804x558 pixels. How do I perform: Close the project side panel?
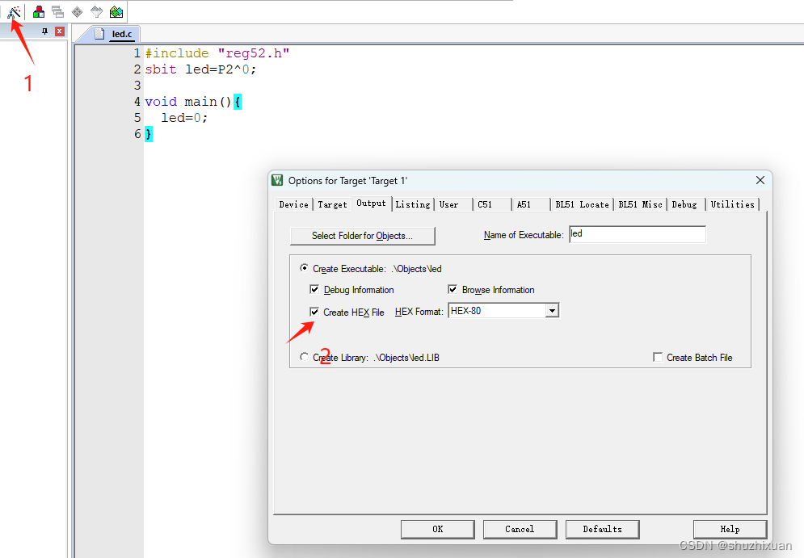click(60, 31)
